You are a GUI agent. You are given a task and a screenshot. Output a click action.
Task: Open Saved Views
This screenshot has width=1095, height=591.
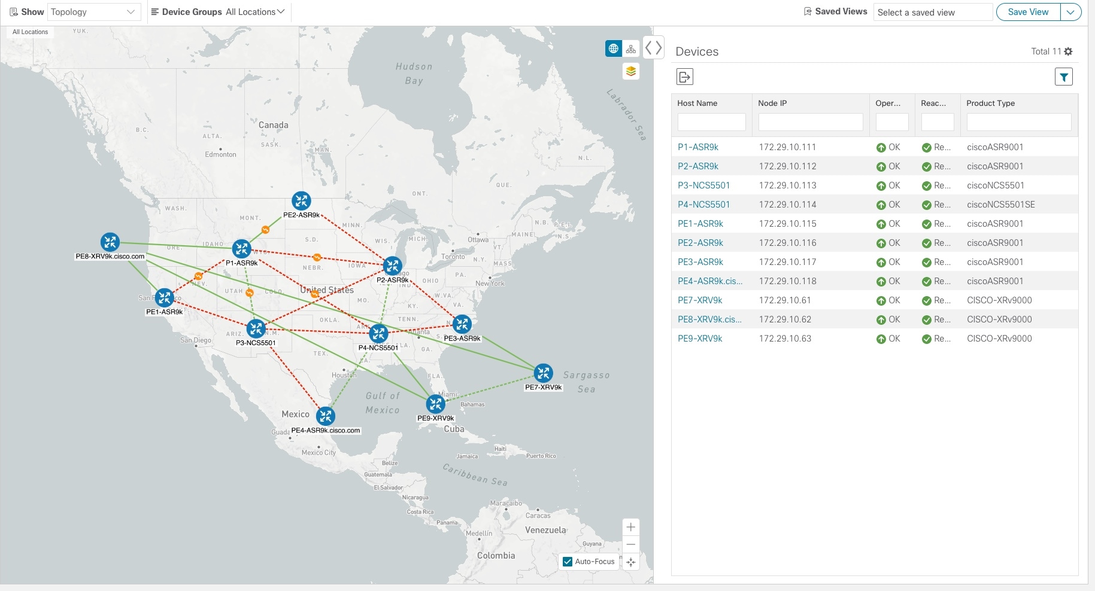[x=835, y=11]
